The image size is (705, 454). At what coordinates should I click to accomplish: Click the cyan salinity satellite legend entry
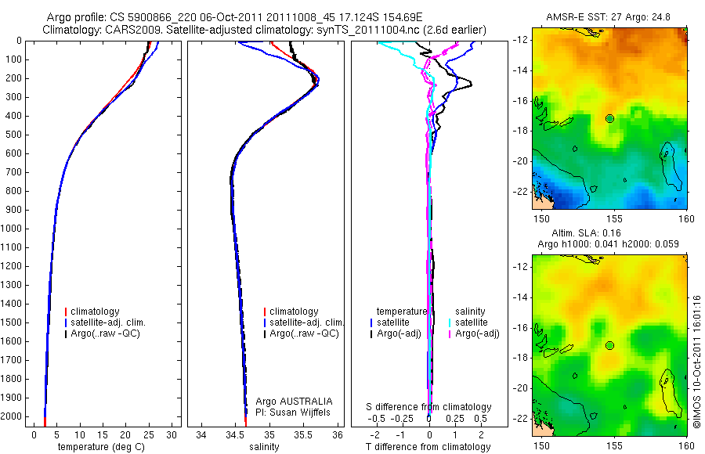(468, 322)
